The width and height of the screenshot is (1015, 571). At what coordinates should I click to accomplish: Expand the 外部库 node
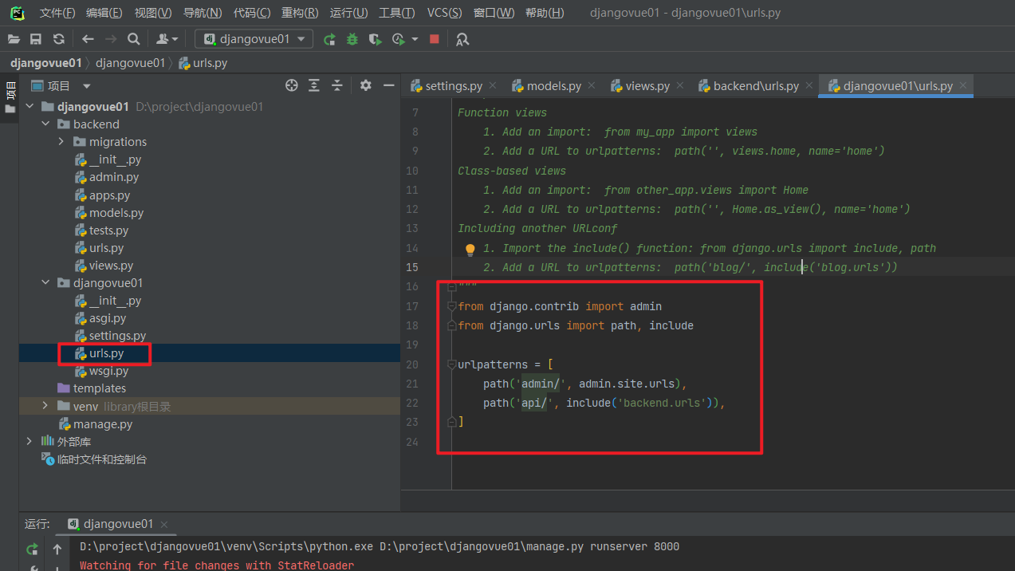30,441
